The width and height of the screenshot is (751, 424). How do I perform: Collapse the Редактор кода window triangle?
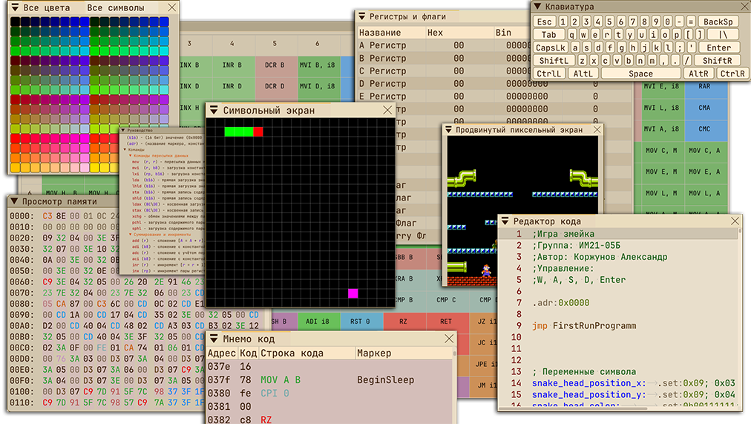505,221
